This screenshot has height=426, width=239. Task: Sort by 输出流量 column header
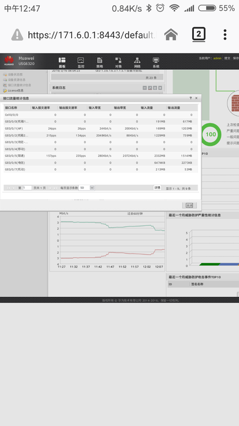click(x=182, y=108)
